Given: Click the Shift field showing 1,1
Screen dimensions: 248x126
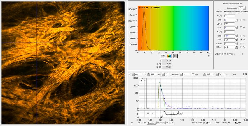Looking at the screenshot, I should tap(230, 40).
